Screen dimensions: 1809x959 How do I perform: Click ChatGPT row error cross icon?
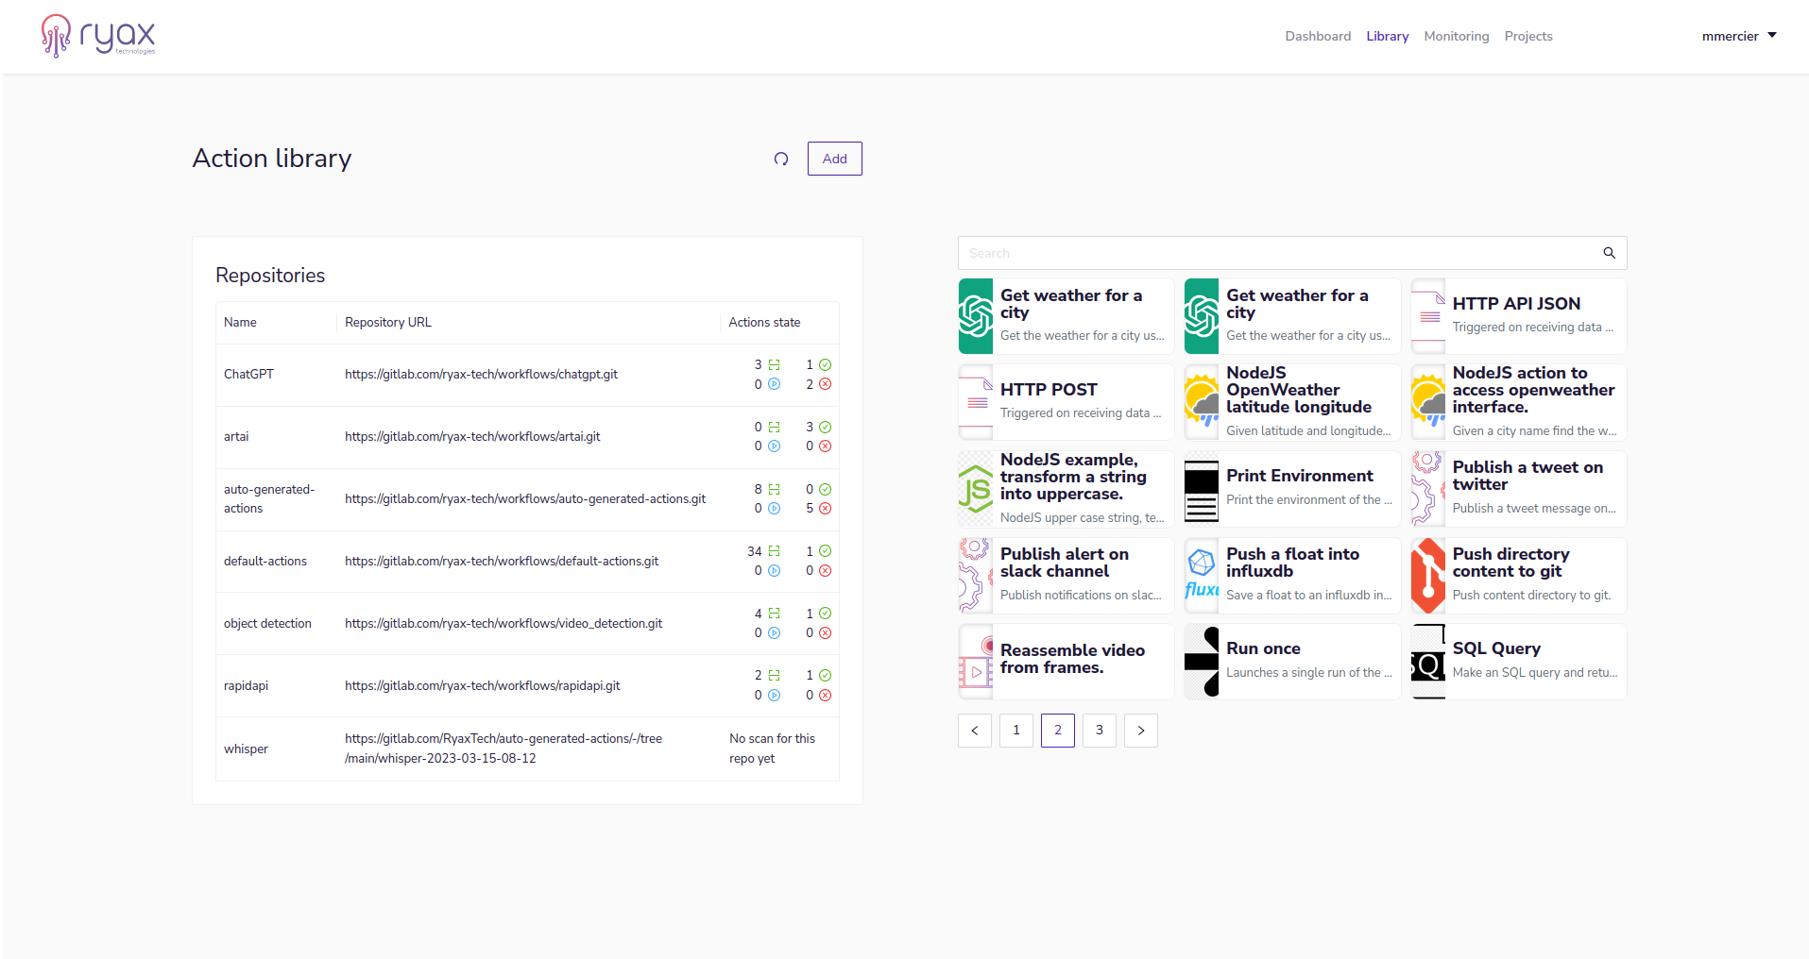click(x=826, y=384)
